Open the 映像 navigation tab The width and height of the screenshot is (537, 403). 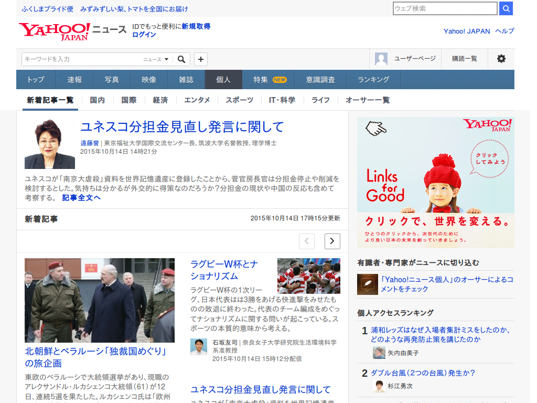pos(149,80)
